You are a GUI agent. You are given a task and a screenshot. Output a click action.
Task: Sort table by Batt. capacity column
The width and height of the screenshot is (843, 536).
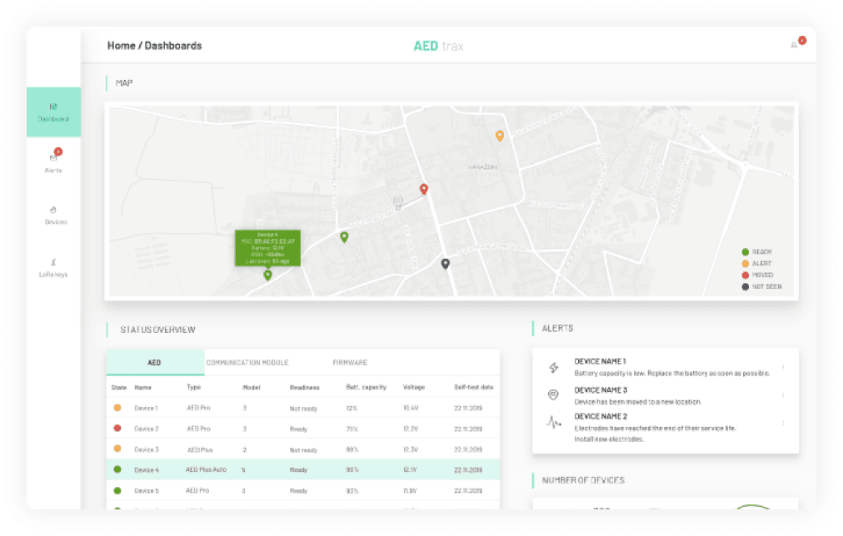pos(365,387)
